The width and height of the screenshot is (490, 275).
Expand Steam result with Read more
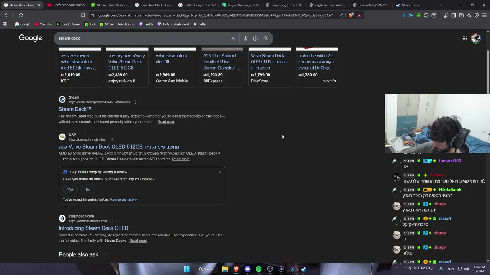166,122
